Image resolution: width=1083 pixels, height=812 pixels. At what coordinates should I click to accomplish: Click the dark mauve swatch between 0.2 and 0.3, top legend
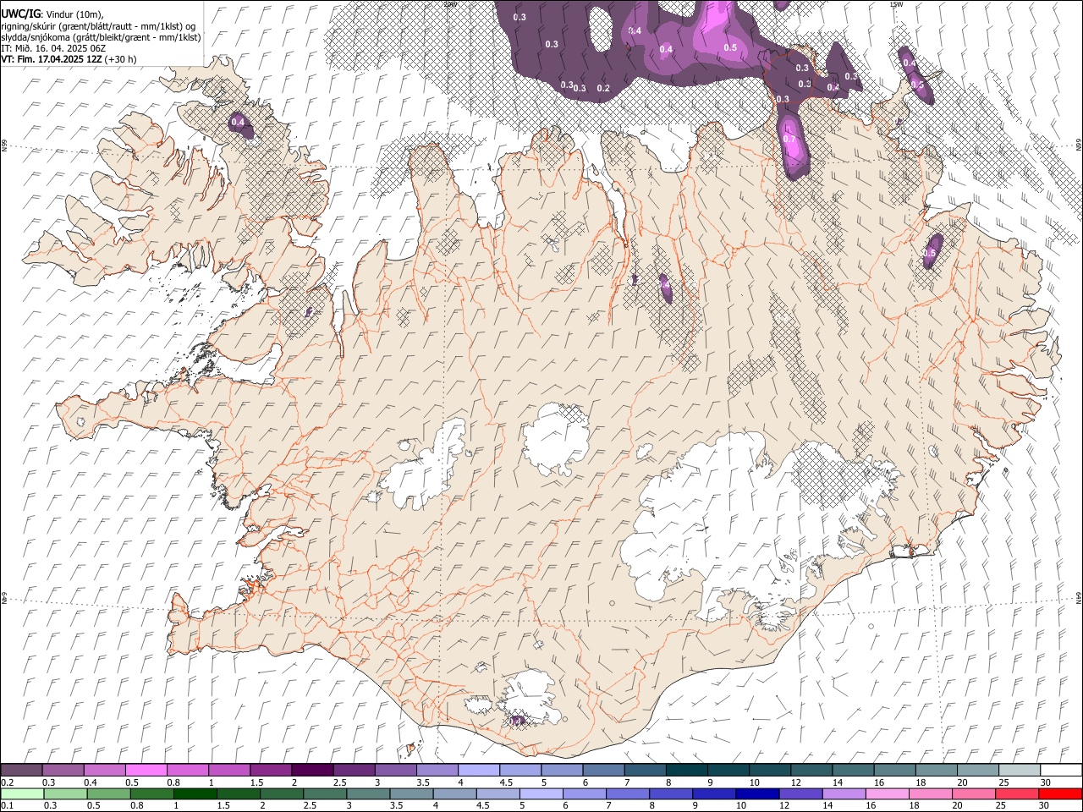21,771
